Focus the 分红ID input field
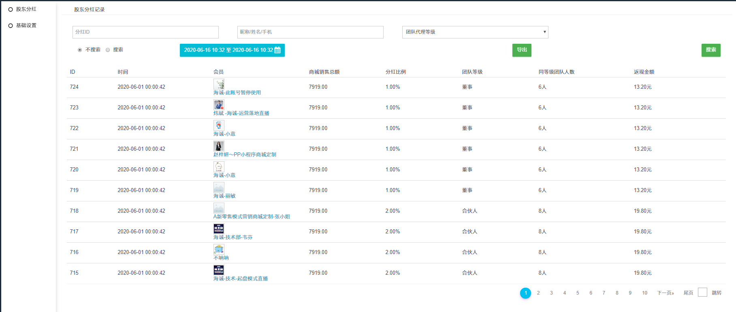 (x=145, y=32)
